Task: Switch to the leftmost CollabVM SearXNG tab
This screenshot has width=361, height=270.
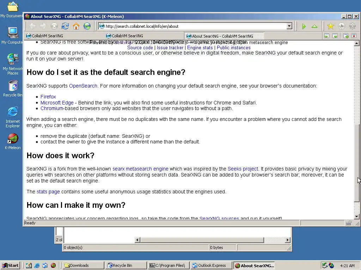Action: 64,36
